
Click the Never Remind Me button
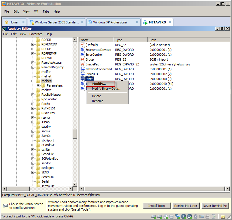(215, 206)
